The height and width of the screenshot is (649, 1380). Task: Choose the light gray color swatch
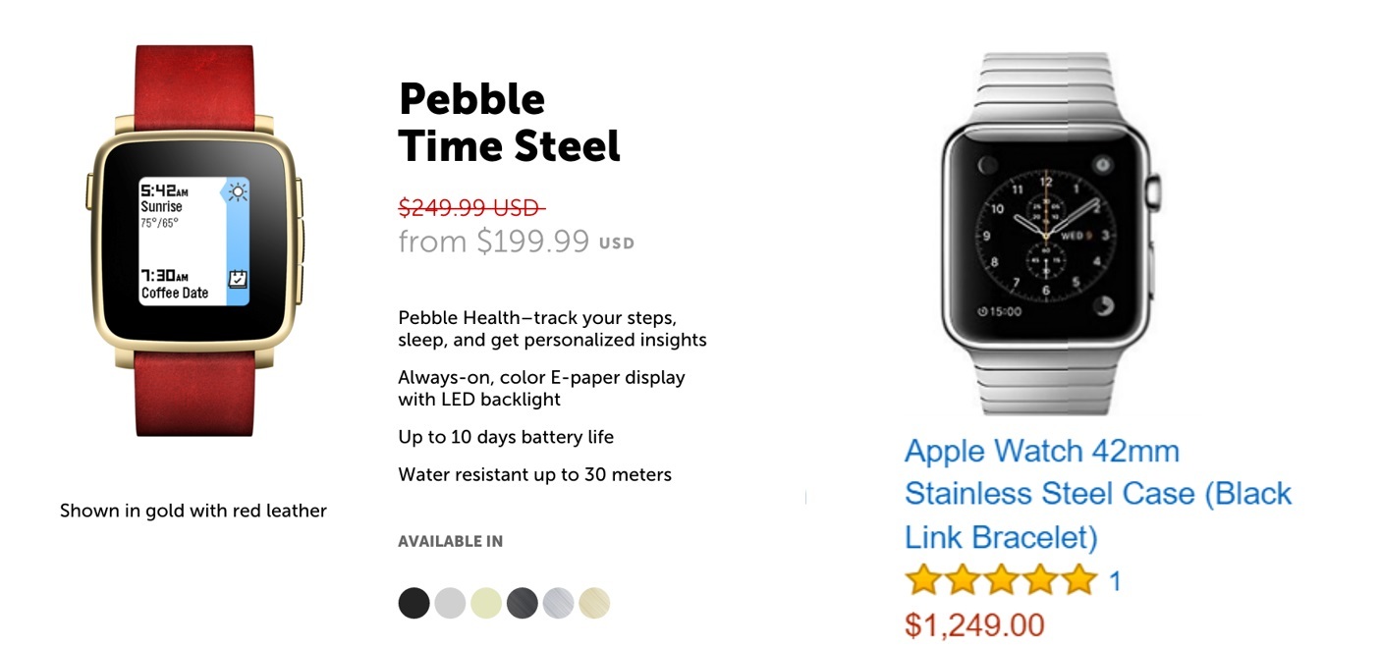click(x=450, y=603)
